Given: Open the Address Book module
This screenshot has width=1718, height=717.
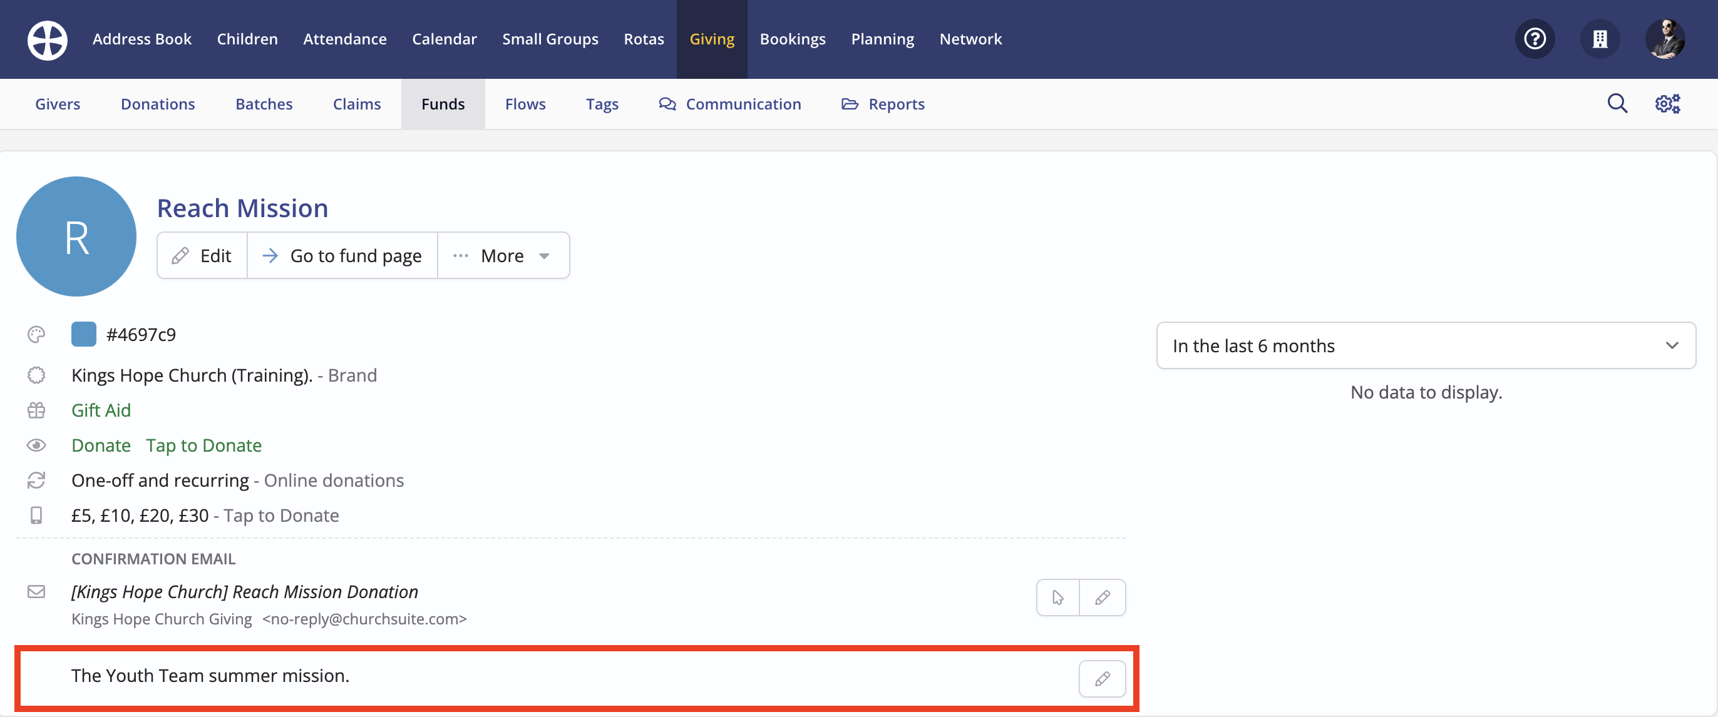Looking at the screenshot, I should [x=142, y=39].
